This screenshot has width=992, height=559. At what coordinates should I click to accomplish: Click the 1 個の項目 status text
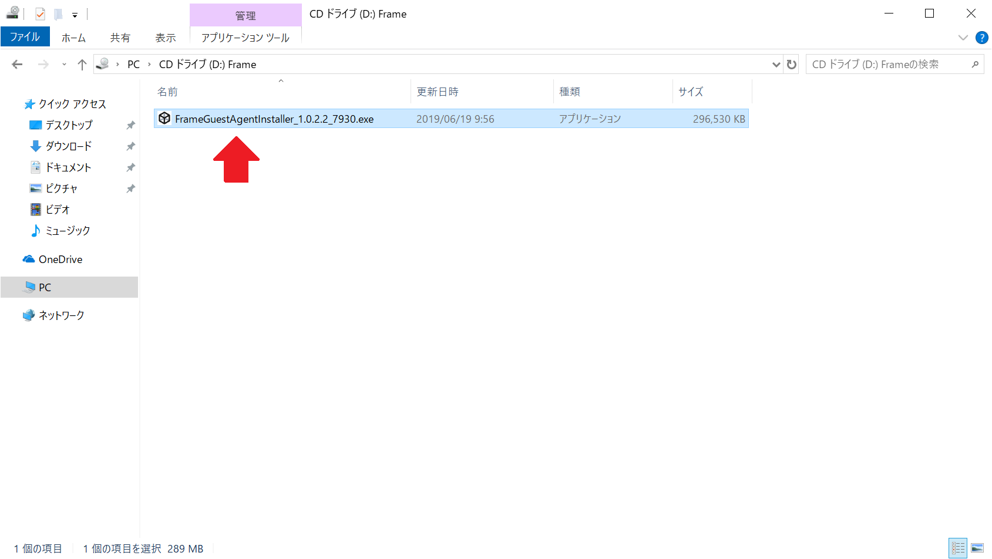click(38, 549)
